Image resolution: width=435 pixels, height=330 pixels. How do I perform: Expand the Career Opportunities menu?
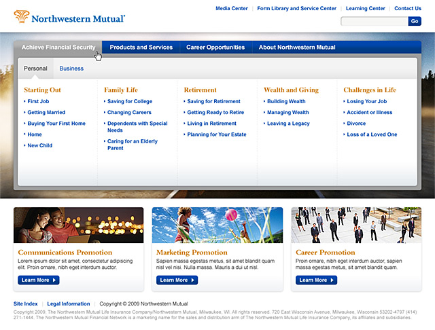(x=215, y=48)
